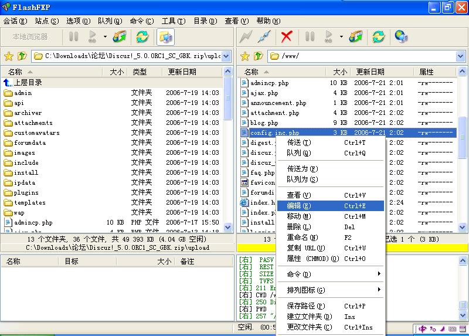Screen dimensions: 469x336
Task: Open the 工具 menu
Action: coord(174,21)
